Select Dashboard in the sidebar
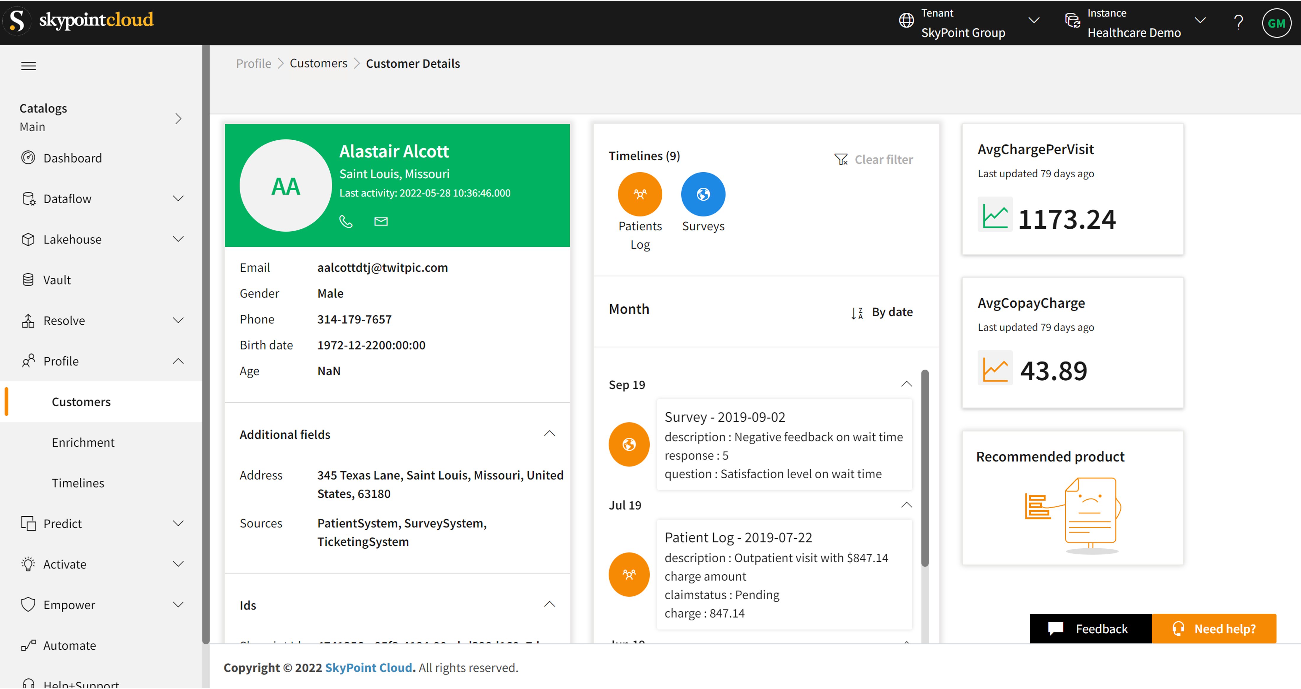Screen dimensions: 1301x689 72,158
